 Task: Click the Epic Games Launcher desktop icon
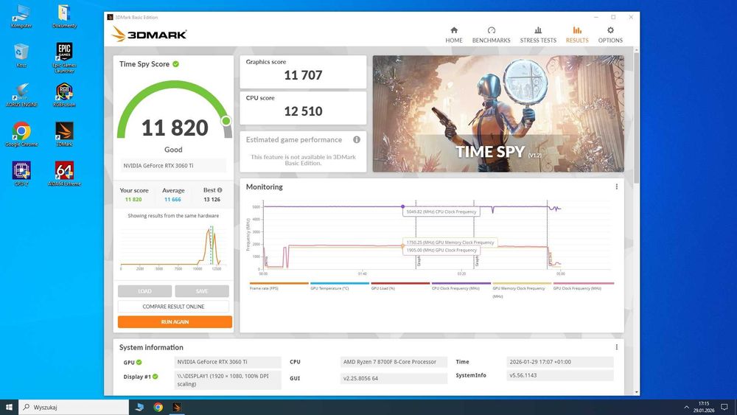(x=64, y=57)
